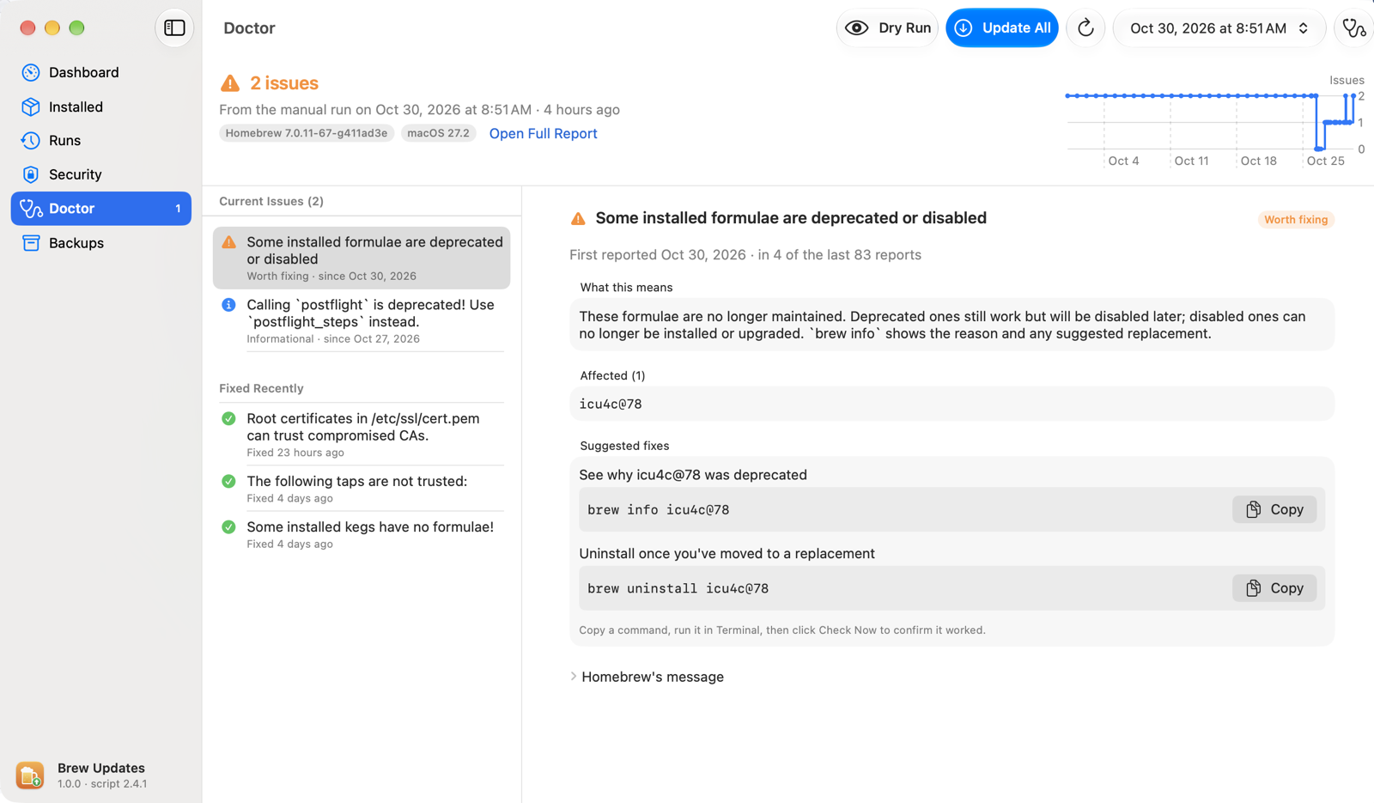Click Open Full Report link

click(543, 133)
